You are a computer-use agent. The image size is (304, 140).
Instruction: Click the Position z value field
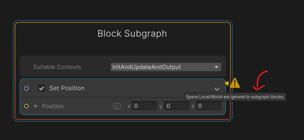[208, 106]
